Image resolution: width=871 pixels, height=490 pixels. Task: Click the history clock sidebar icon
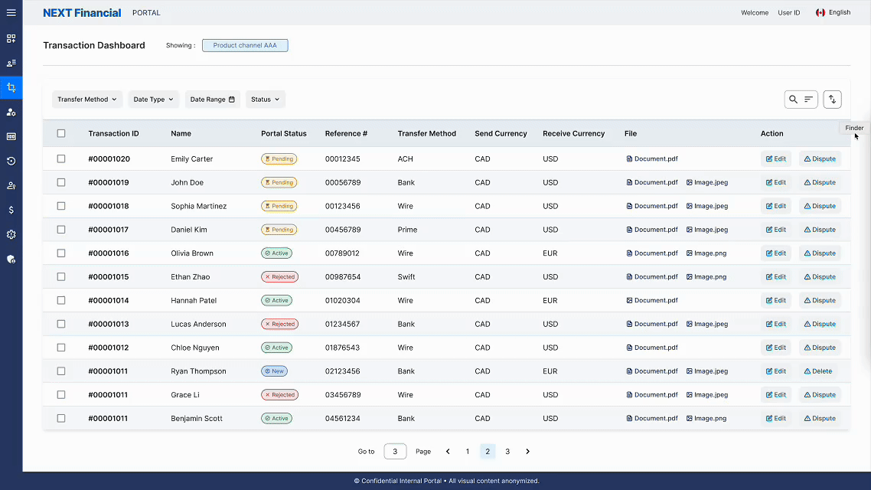tap(11, 161)
